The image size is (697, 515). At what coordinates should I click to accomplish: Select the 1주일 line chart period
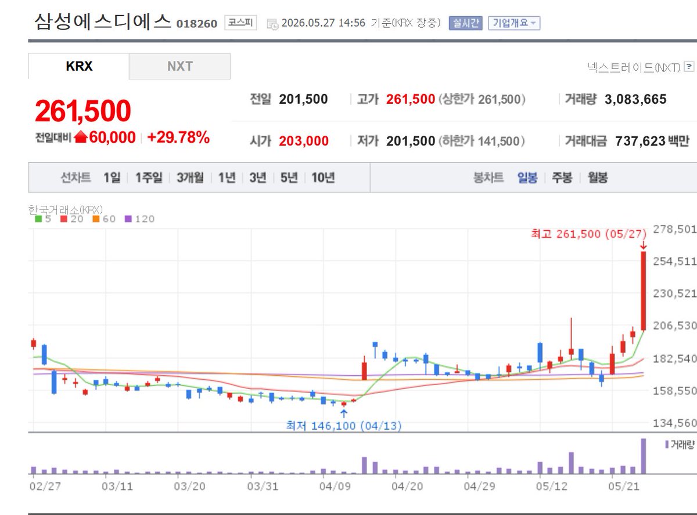(x=149, y=177)
